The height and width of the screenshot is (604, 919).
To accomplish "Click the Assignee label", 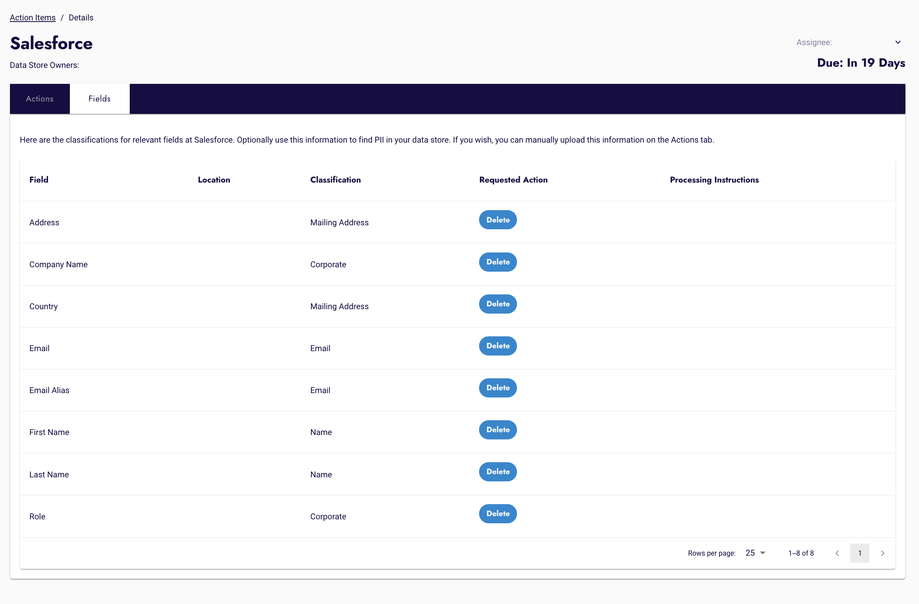I will click(814, 42).
